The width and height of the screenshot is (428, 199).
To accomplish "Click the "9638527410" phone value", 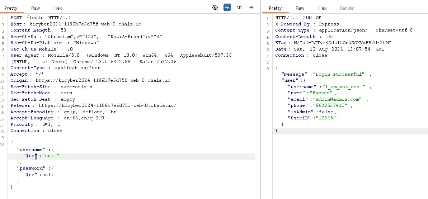I will [x=330, y=106].
